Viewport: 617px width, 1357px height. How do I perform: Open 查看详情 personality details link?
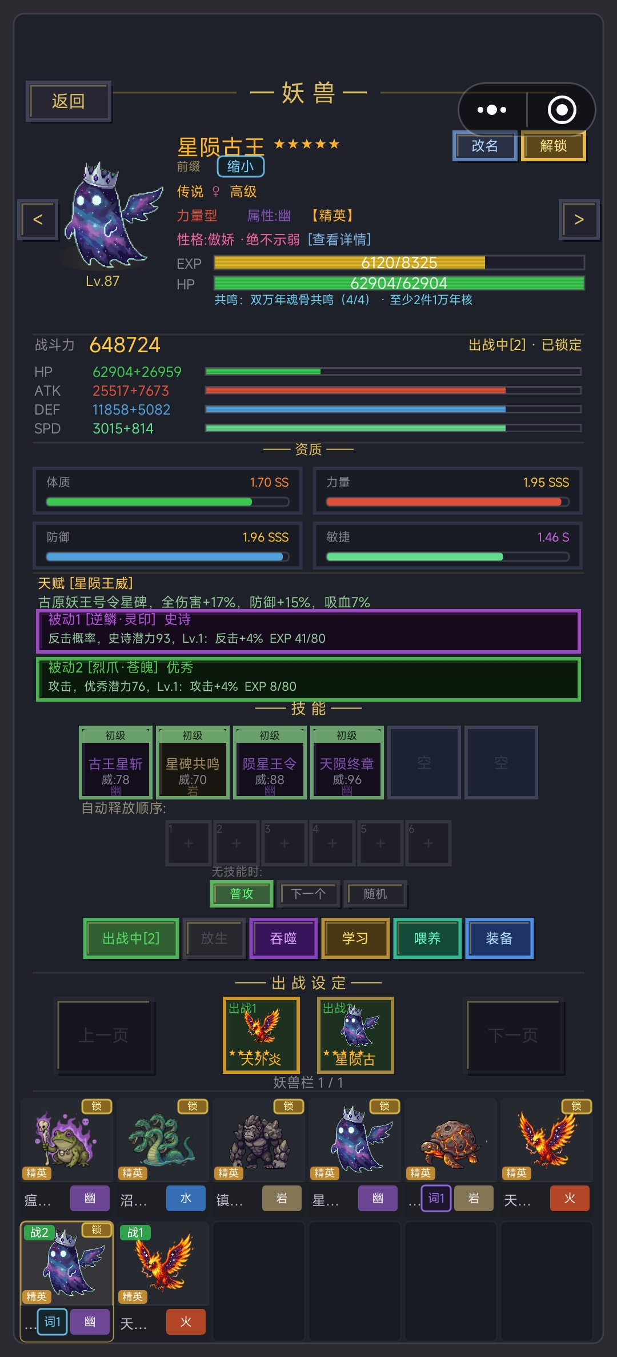339,240
